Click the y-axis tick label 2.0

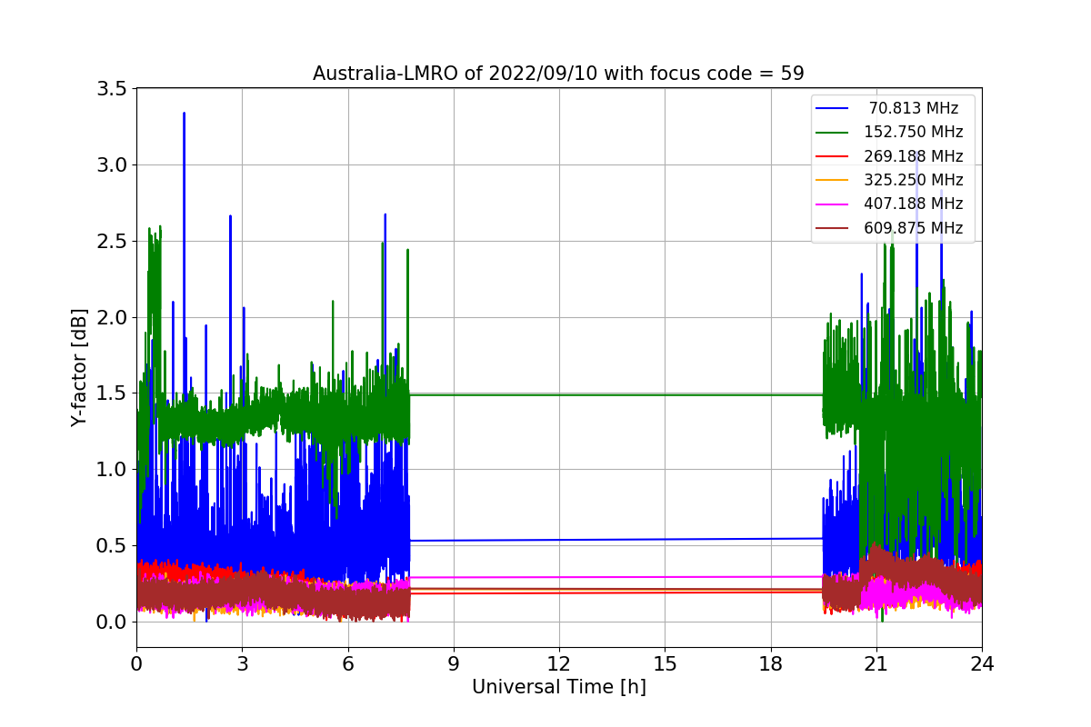112,317
